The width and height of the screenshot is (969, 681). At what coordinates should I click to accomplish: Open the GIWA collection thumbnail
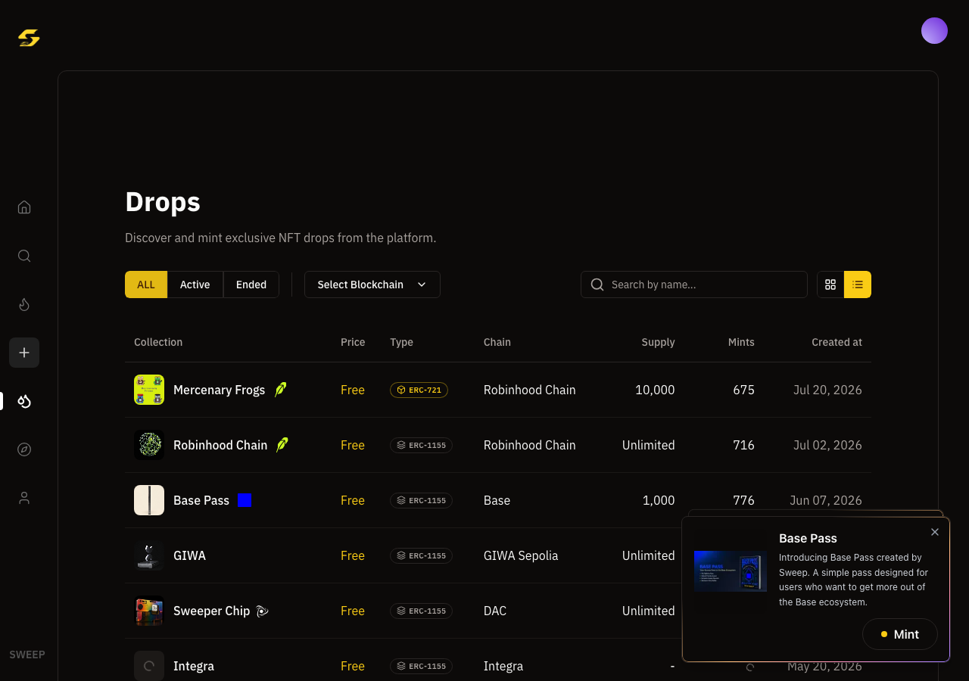[149, 555]
